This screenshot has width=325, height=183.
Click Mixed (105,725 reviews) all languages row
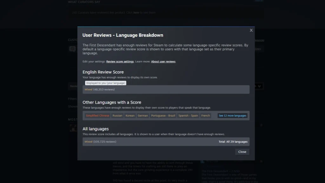click(166, 142)
